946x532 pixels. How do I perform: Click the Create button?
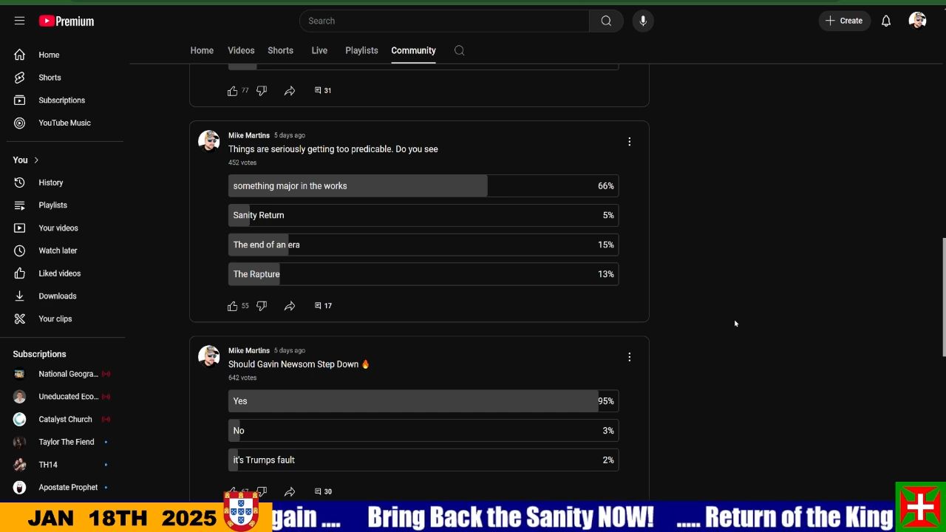pyautogui.click(x=844, y=21)
